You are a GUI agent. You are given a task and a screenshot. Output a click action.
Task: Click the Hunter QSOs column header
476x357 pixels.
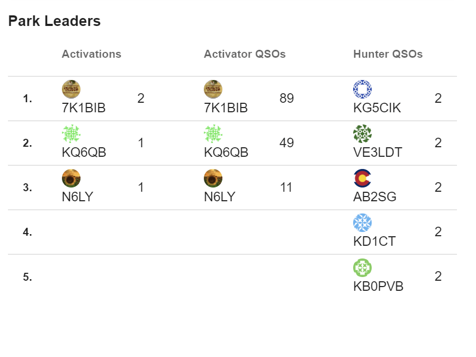tap(388, 54)
